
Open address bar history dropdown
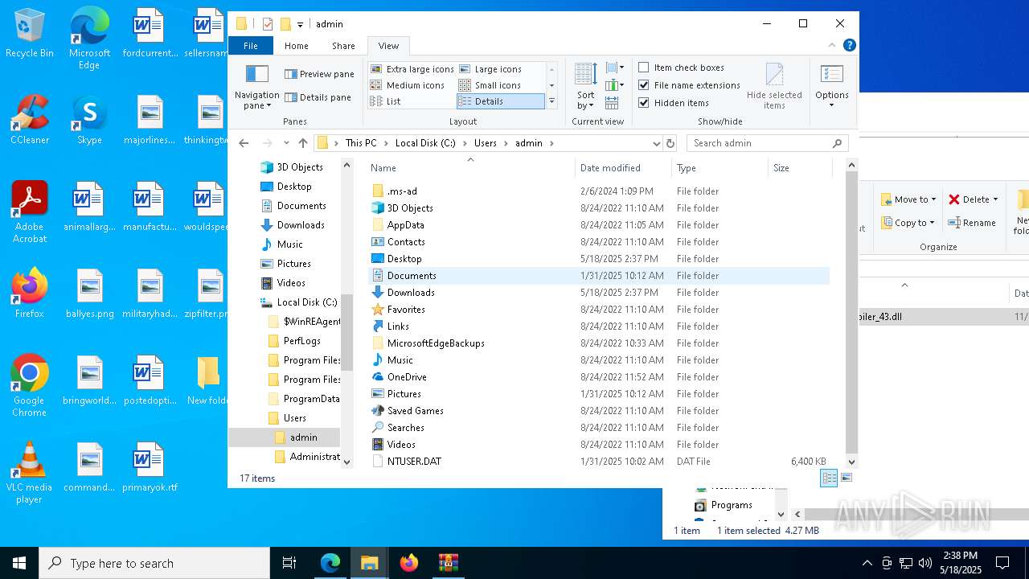tap(657, 143)
